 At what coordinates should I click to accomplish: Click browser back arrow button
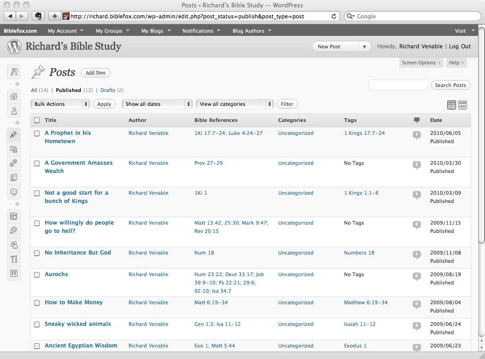pos(10,16)
